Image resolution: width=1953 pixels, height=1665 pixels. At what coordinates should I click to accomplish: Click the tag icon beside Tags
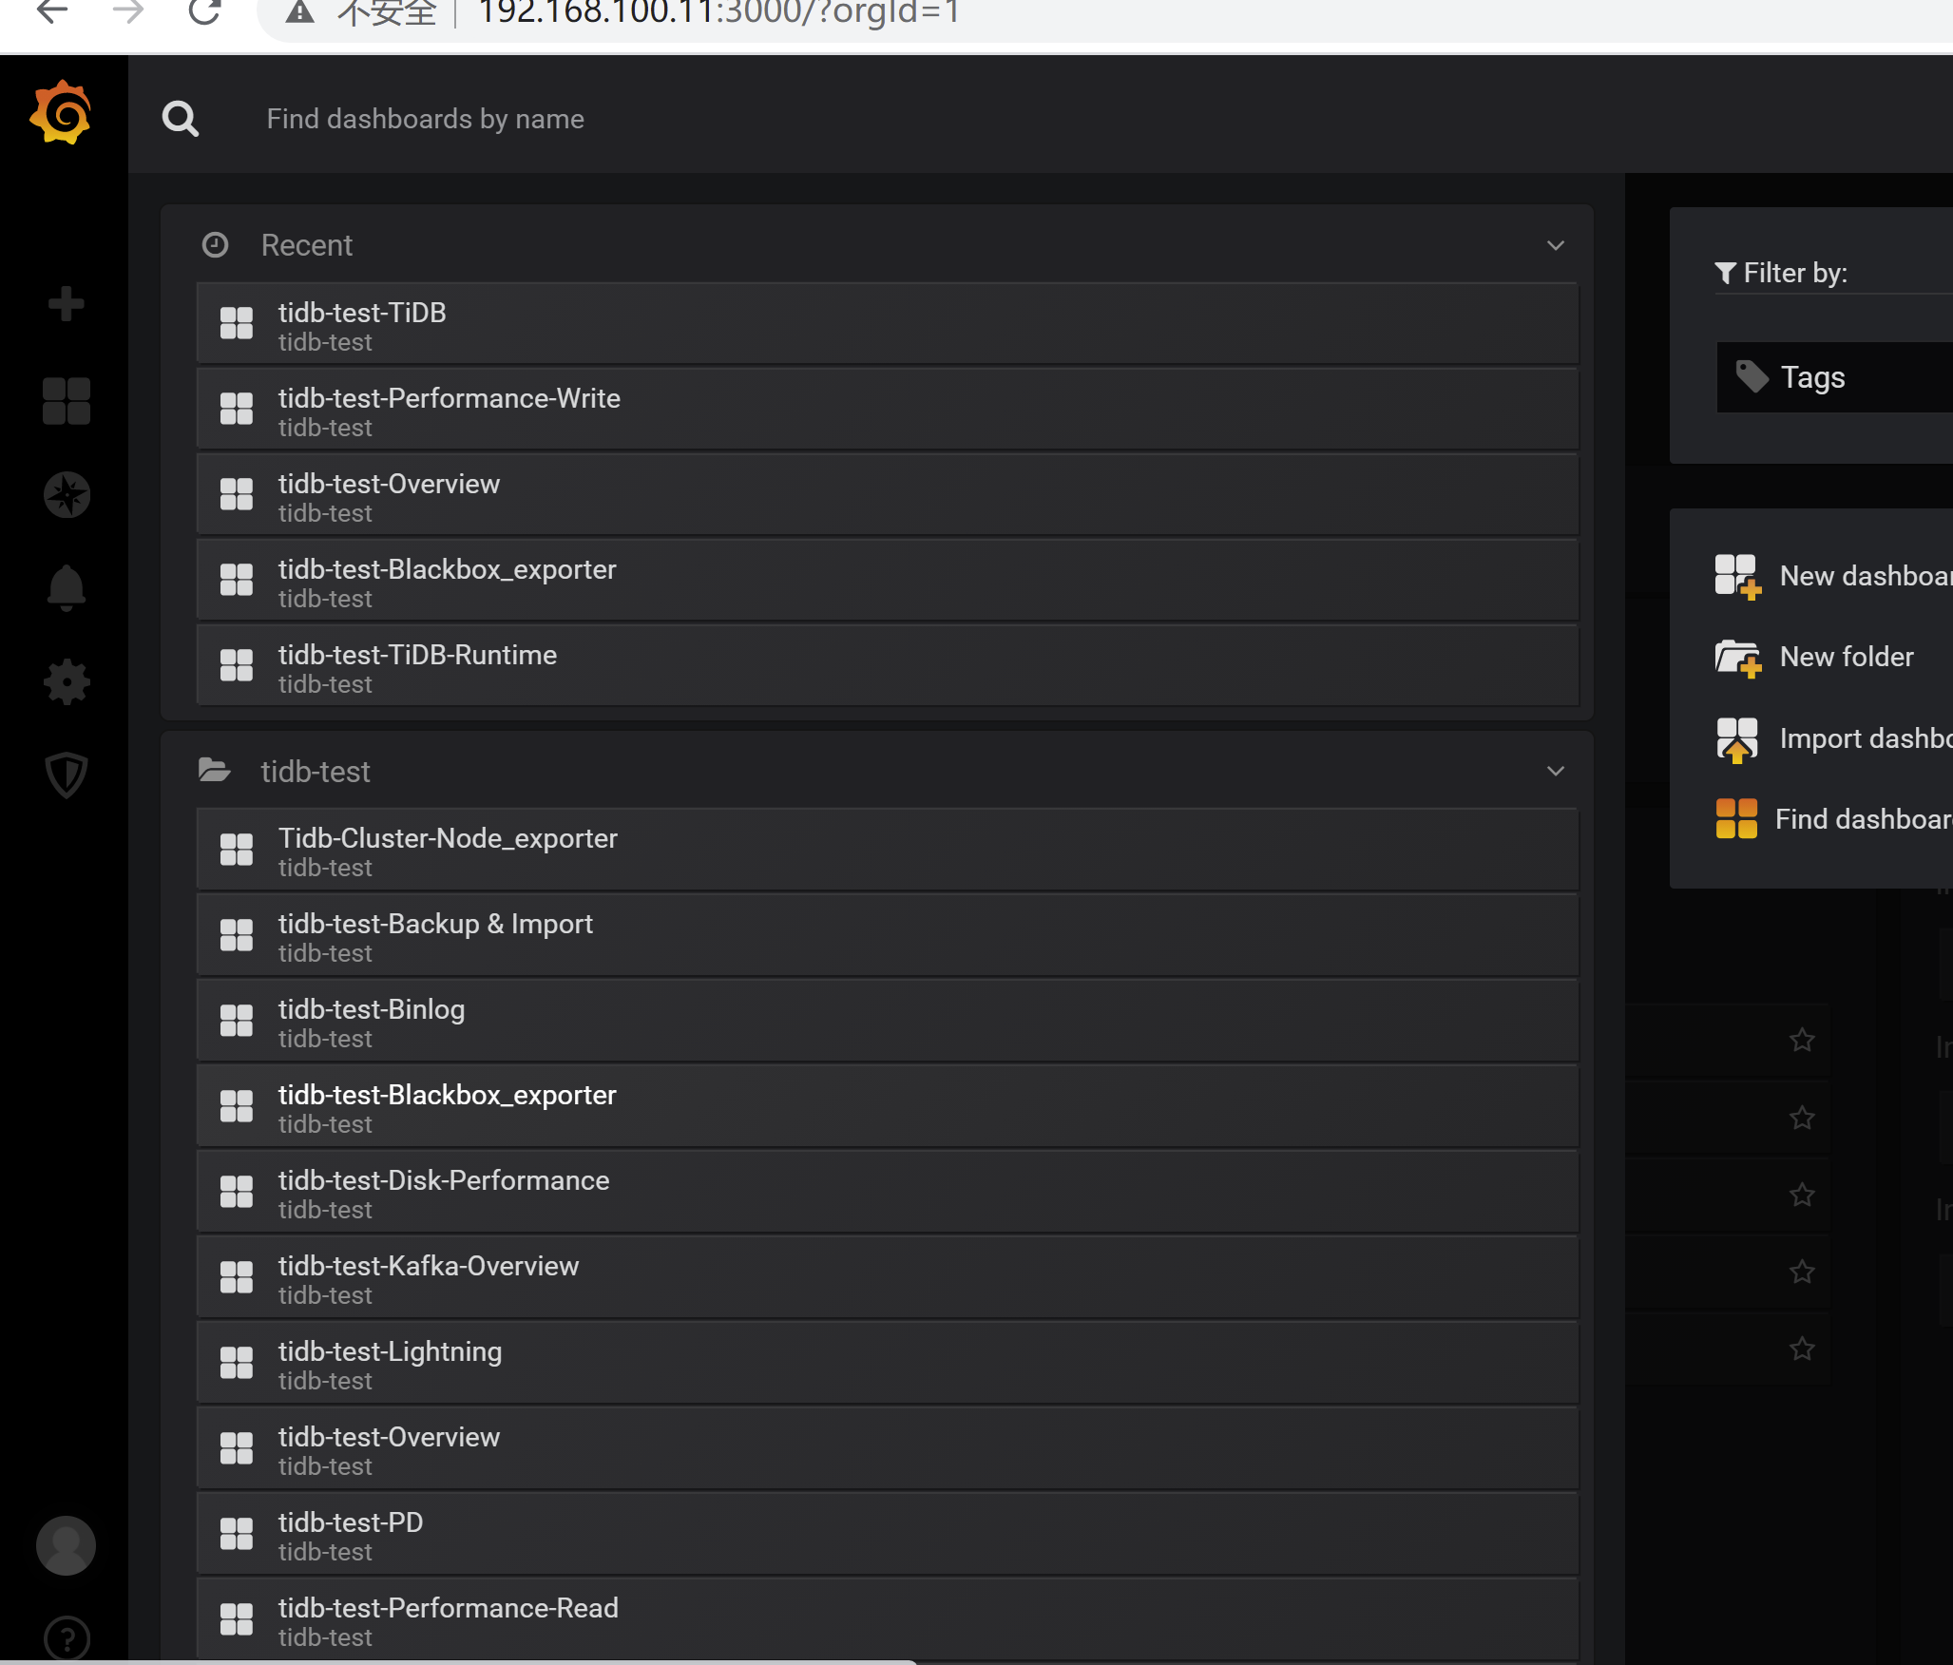coord(1752,376)
